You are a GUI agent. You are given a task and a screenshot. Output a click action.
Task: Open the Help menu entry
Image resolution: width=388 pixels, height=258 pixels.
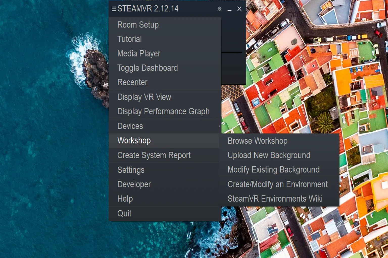pyautogui.click(x=164, y=199)
